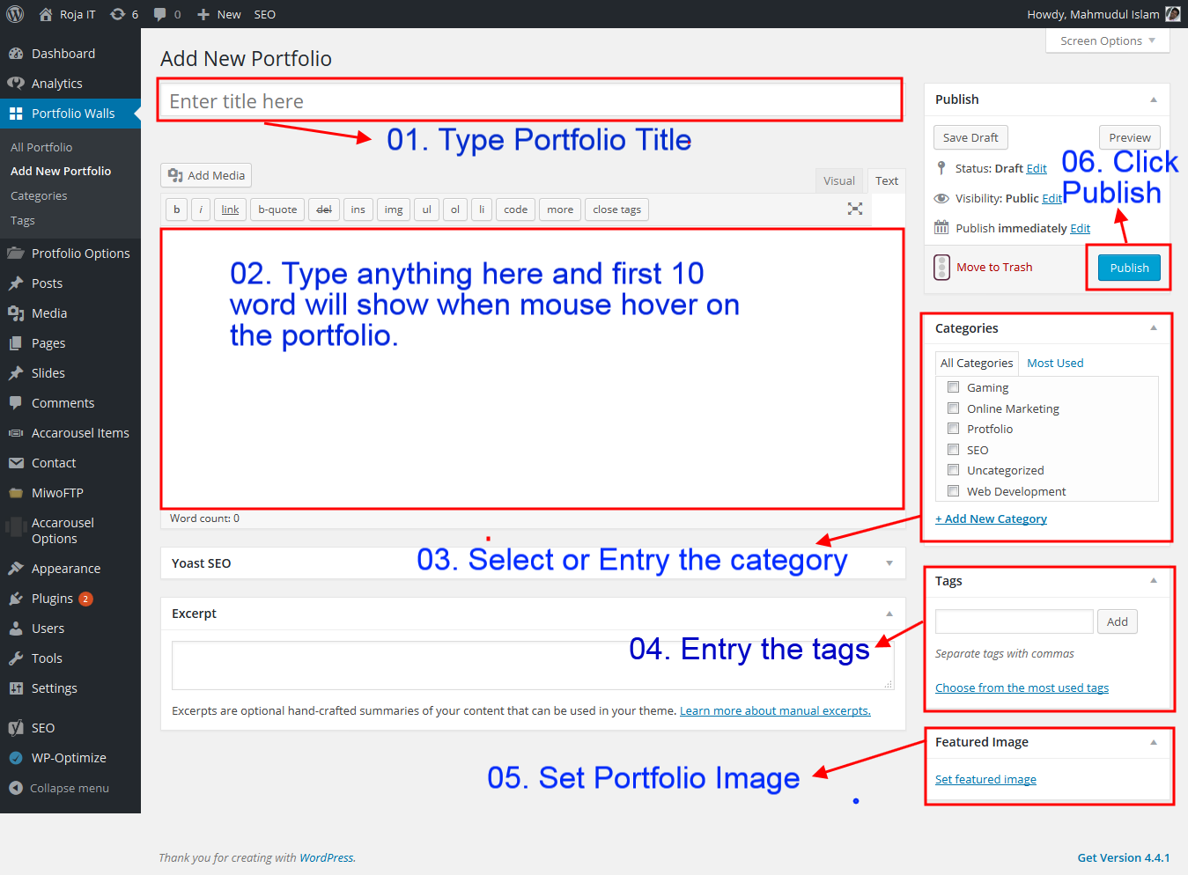The image size is (1188, 875).
Task: Check the Protfolio category
Action: tap(953, 429)
